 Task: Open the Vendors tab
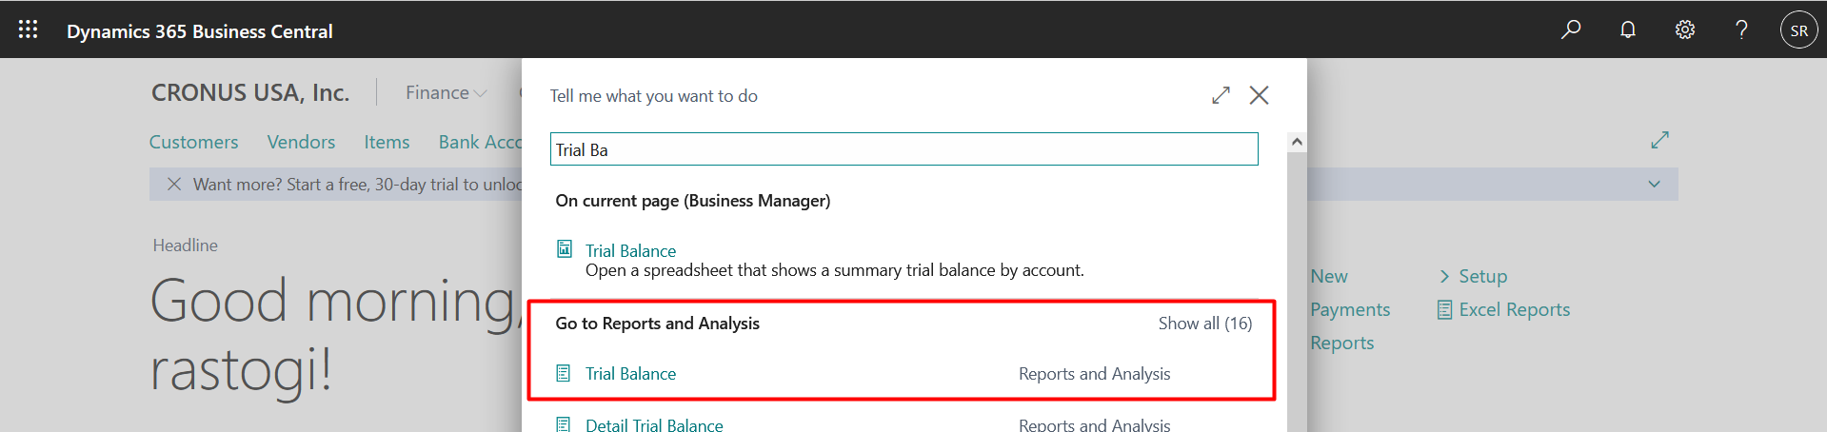coord(301,142)
